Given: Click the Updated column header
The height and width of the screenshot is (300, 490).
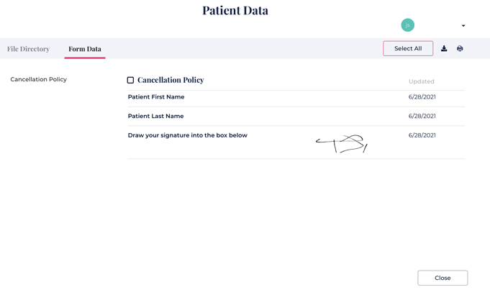Looking at the screenshot, I should [x=421, y=81].
